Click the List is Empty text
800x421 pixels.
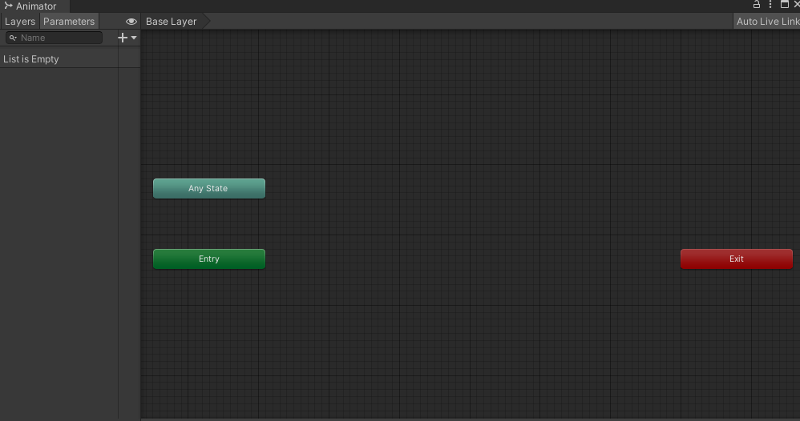(31, 59)
